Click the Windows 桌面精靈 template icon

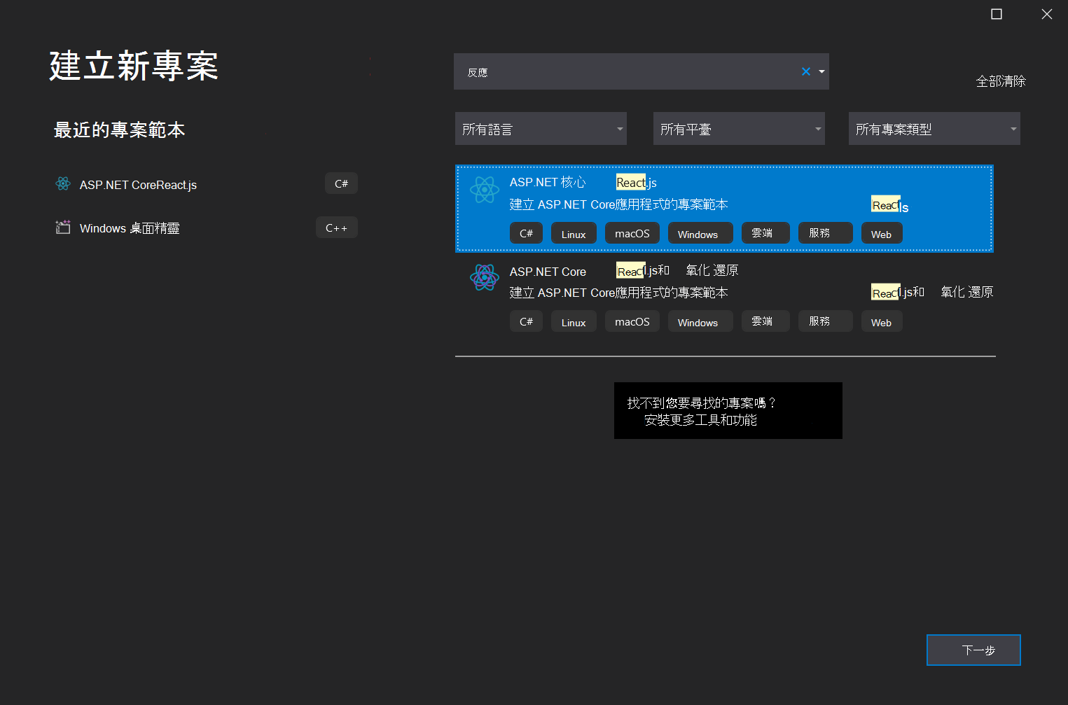(63, 227)
